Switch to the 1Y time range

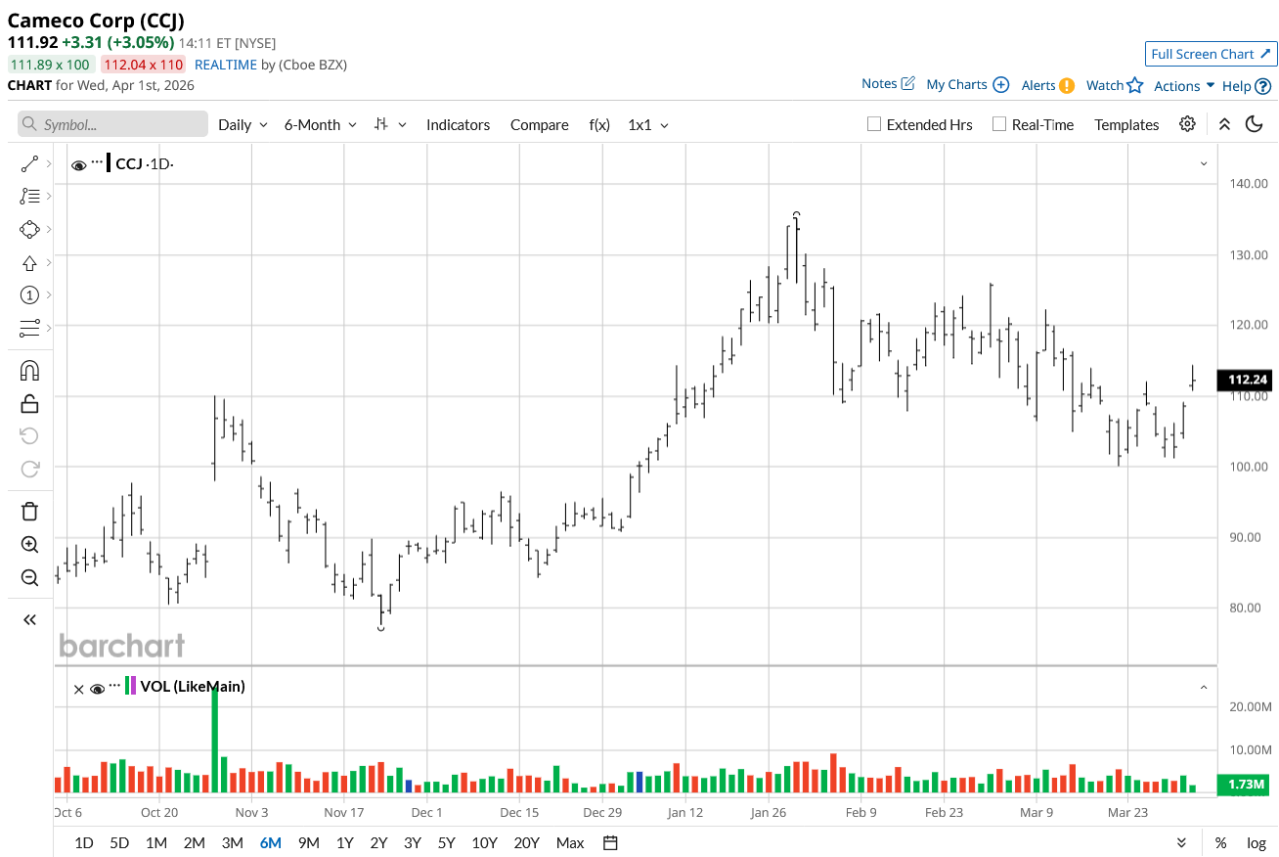(x=345, y=842)
